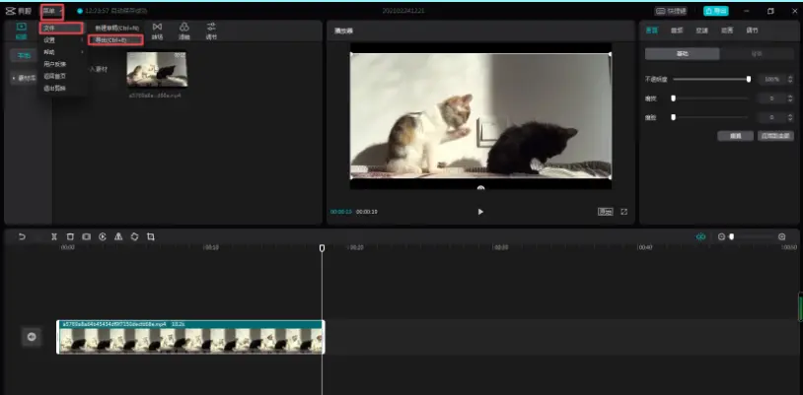The width and height of the screenshot is (803, 395).
Task: Click the undo arrow in timeline toolbar
Action: pyautogui.click(x=23, y=236)
